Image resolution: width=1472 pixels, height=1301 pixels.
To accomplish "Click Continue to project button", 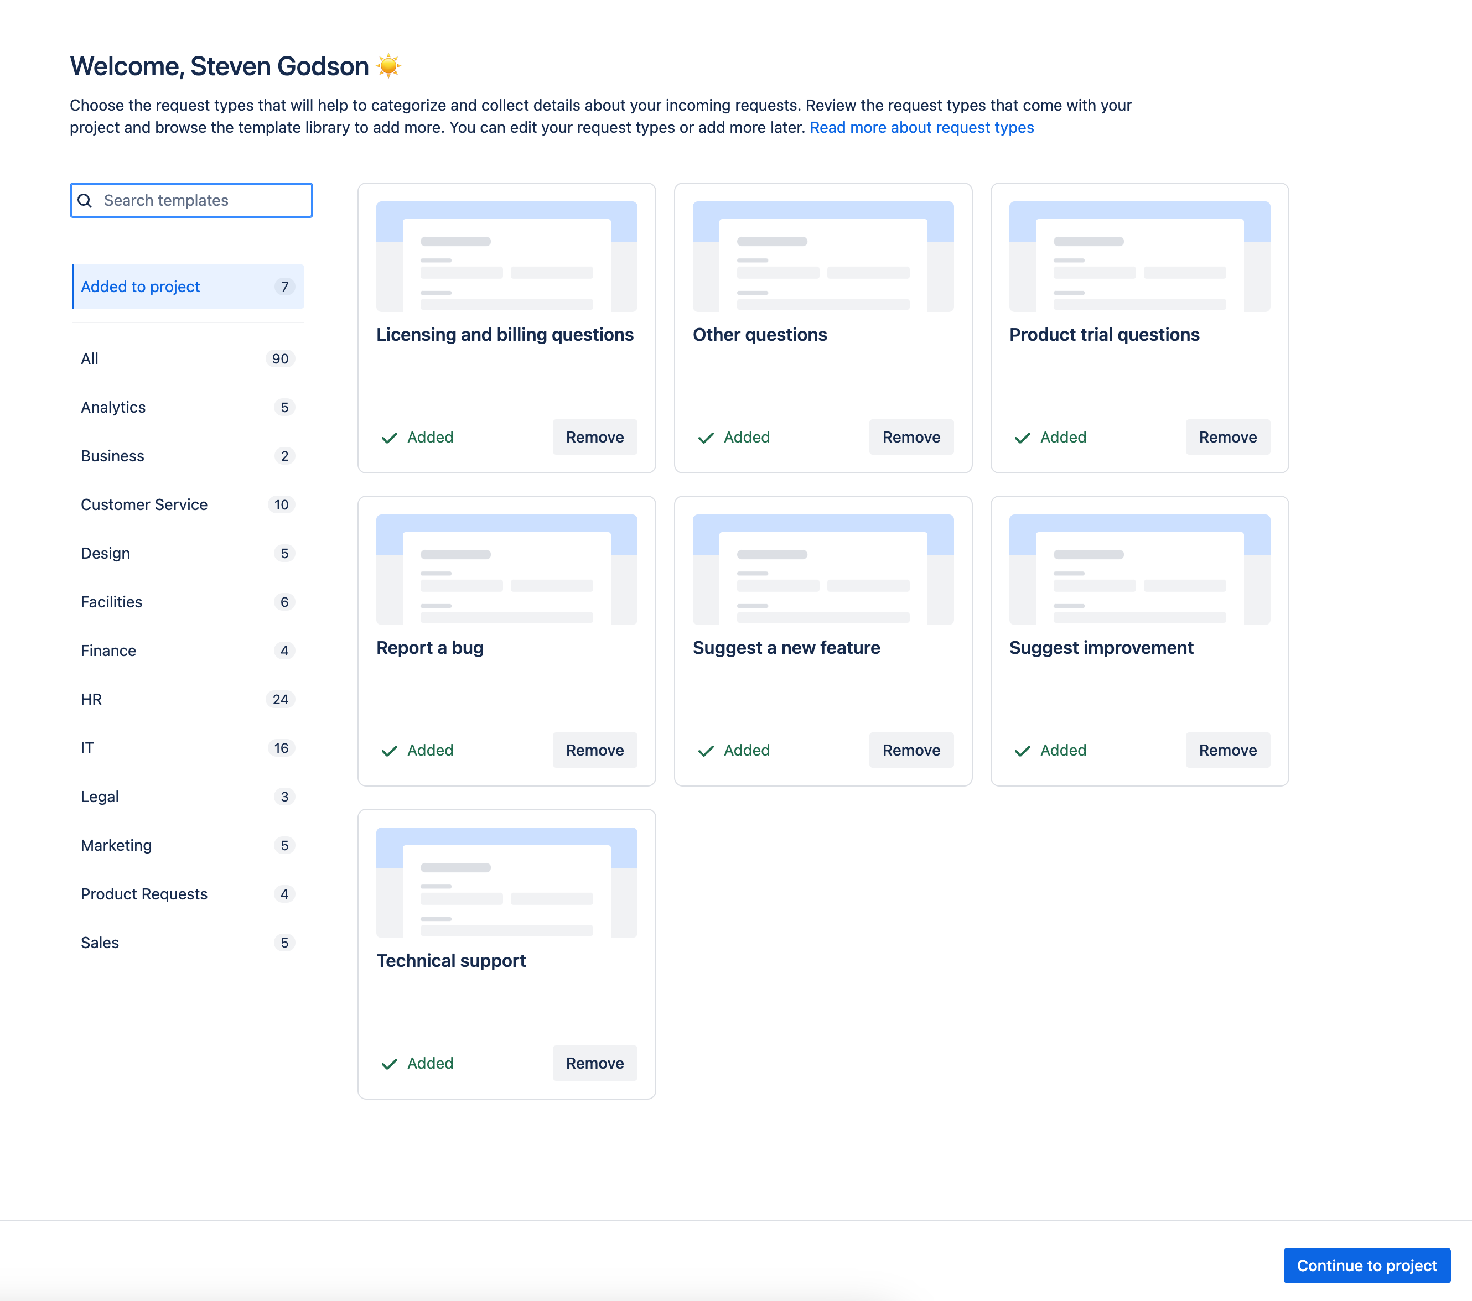I will (1366, 1266).
